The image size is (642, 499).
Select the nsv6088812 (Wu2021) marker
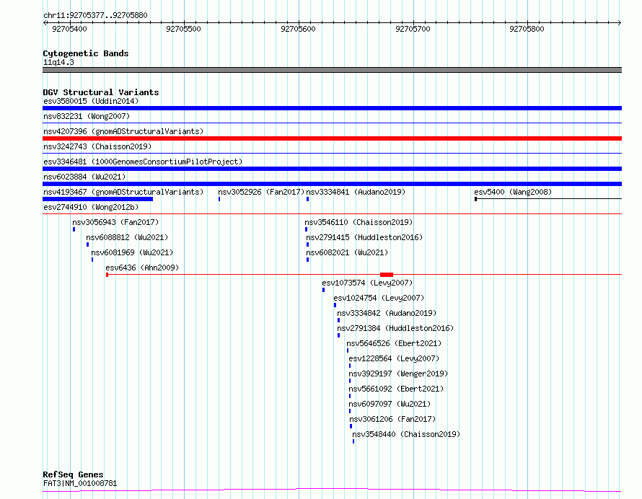click(87, 244)
